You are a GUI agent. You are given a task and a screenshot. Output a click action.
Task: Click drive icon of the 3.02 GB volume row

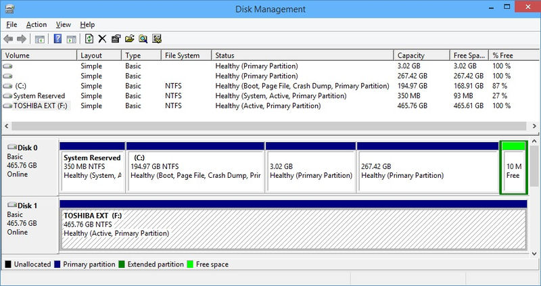[x=7, y=66]
